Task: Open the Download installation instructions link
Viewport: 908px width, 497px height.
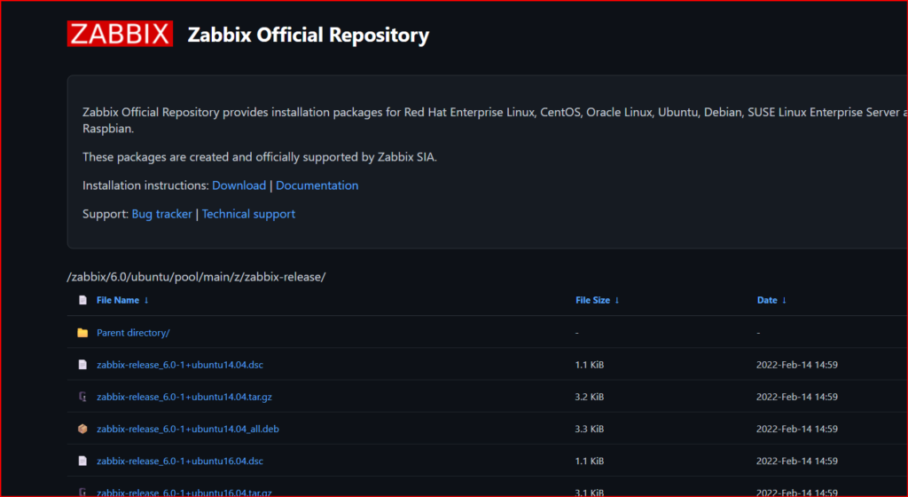Action: (x=239, y=185)
